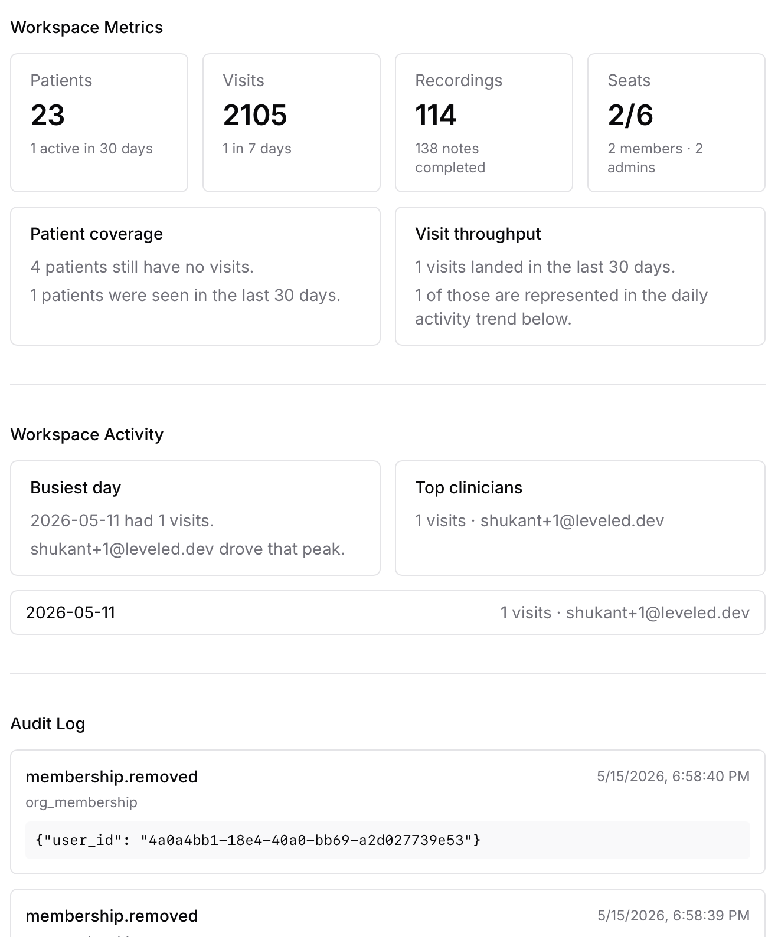
Task: Select the Top clinicians card
Action: [580, 518]
